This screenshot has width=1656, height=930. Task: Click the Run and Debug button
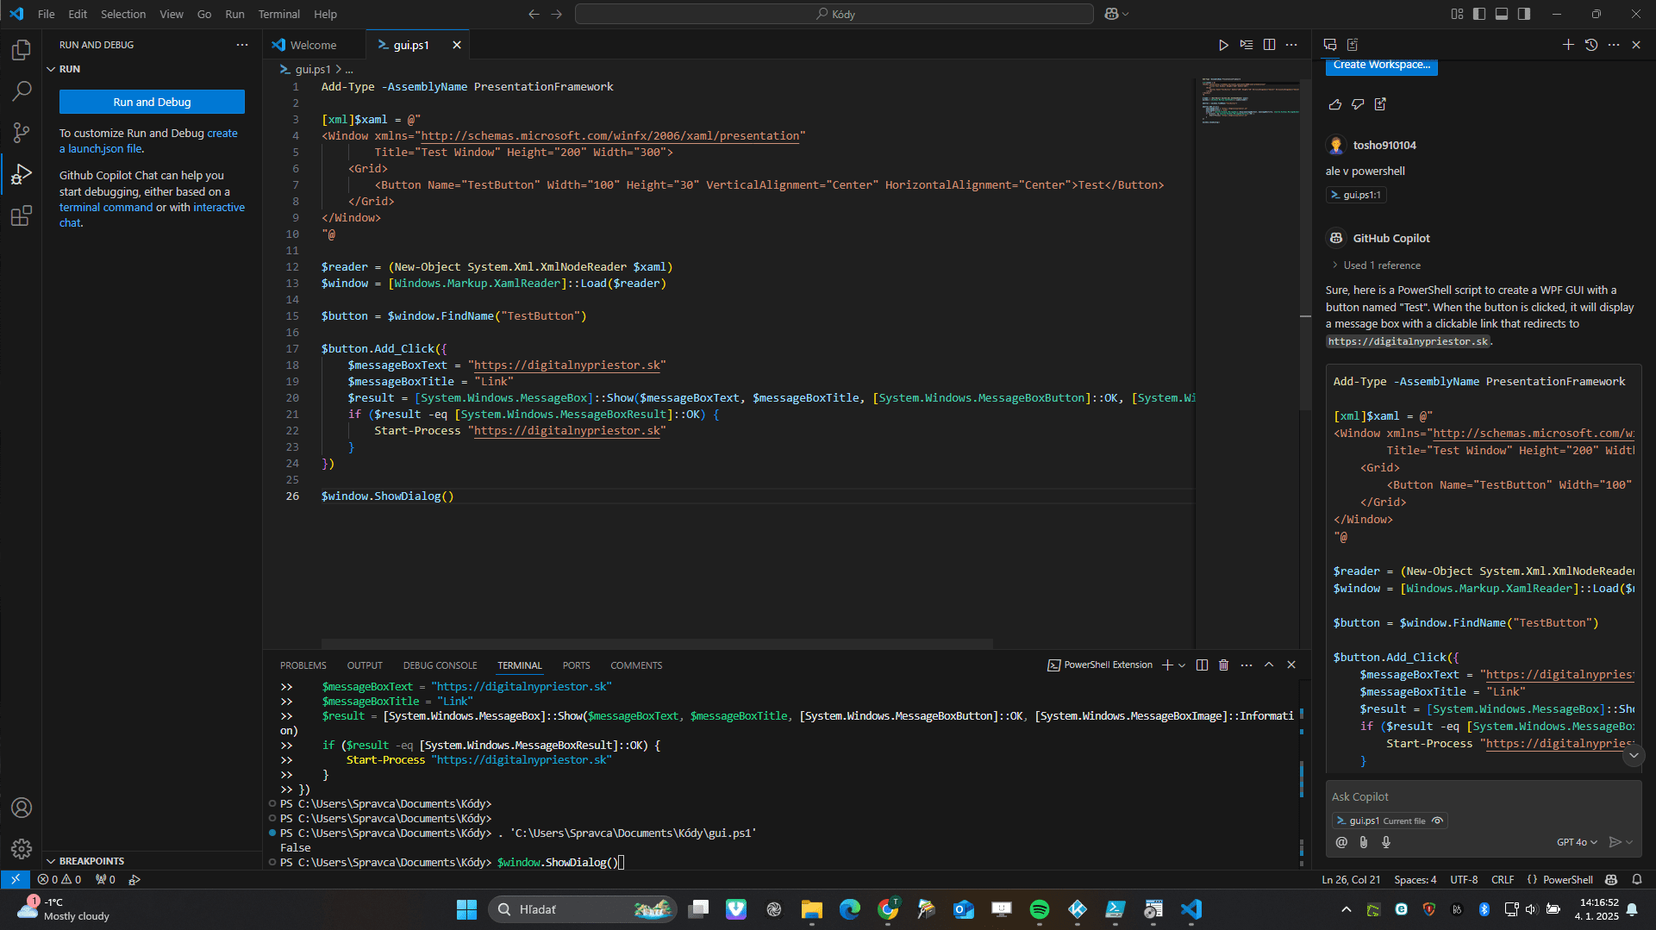click(x=152, y=102)
